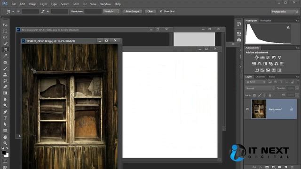This screenshot has height=169, width=301.
Task: Select the Spot Healing Brush tool
Action: 5,62
